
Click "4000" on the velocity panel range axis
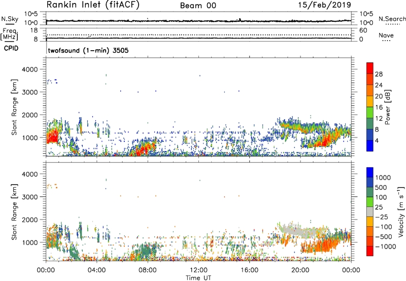click(x=30, y=174)
